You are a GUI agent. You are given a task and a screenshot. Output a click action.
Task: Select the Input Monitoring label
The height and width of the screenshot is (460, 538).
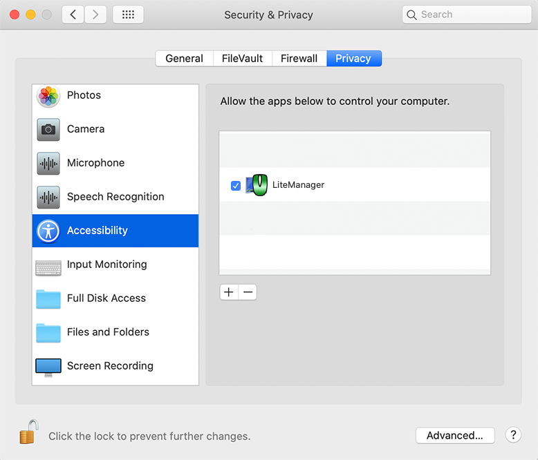coord(107,265)
